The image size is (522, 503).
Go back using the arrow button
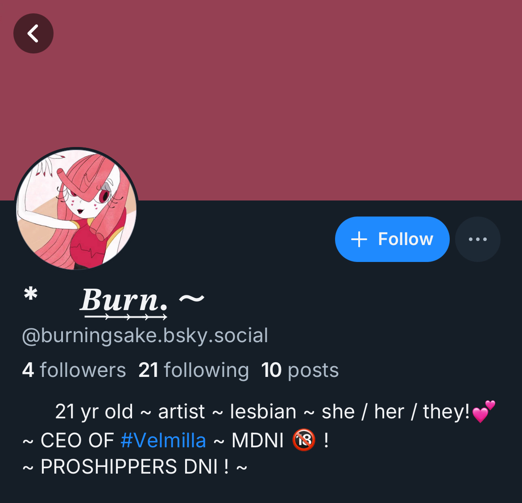click(33, 33)
